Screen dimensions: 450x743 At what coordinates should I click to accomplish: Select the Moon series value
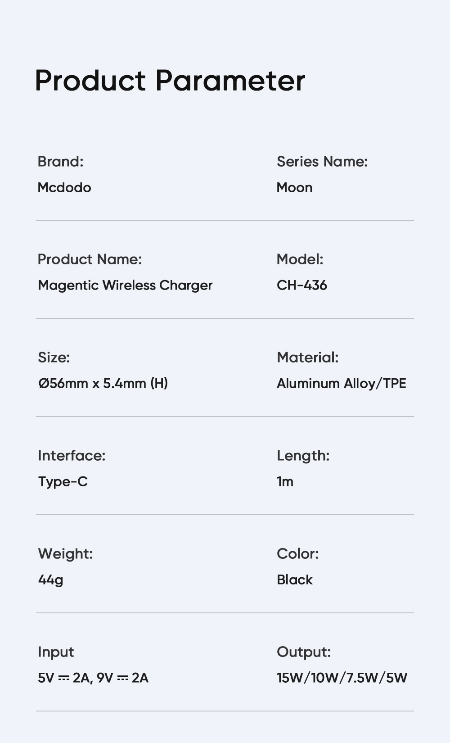[x=294, y=187]
